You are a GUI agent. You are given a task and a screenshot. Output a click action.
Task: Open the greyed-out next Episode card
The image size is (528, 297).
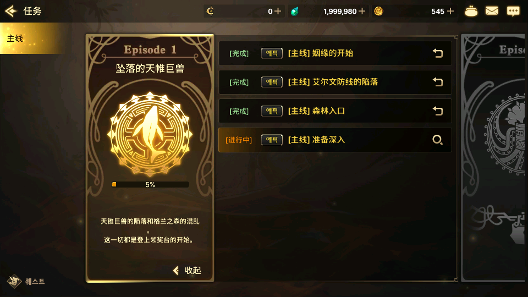coord(494,158)
